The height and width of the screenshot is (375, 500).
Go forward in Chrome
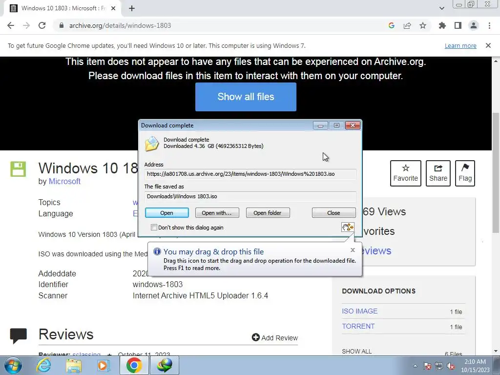pos(26,25)
